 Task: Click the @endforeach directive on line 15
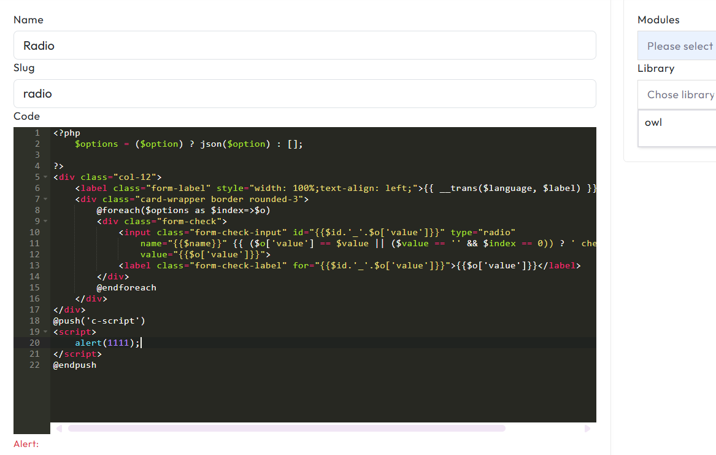click(126, 288)
